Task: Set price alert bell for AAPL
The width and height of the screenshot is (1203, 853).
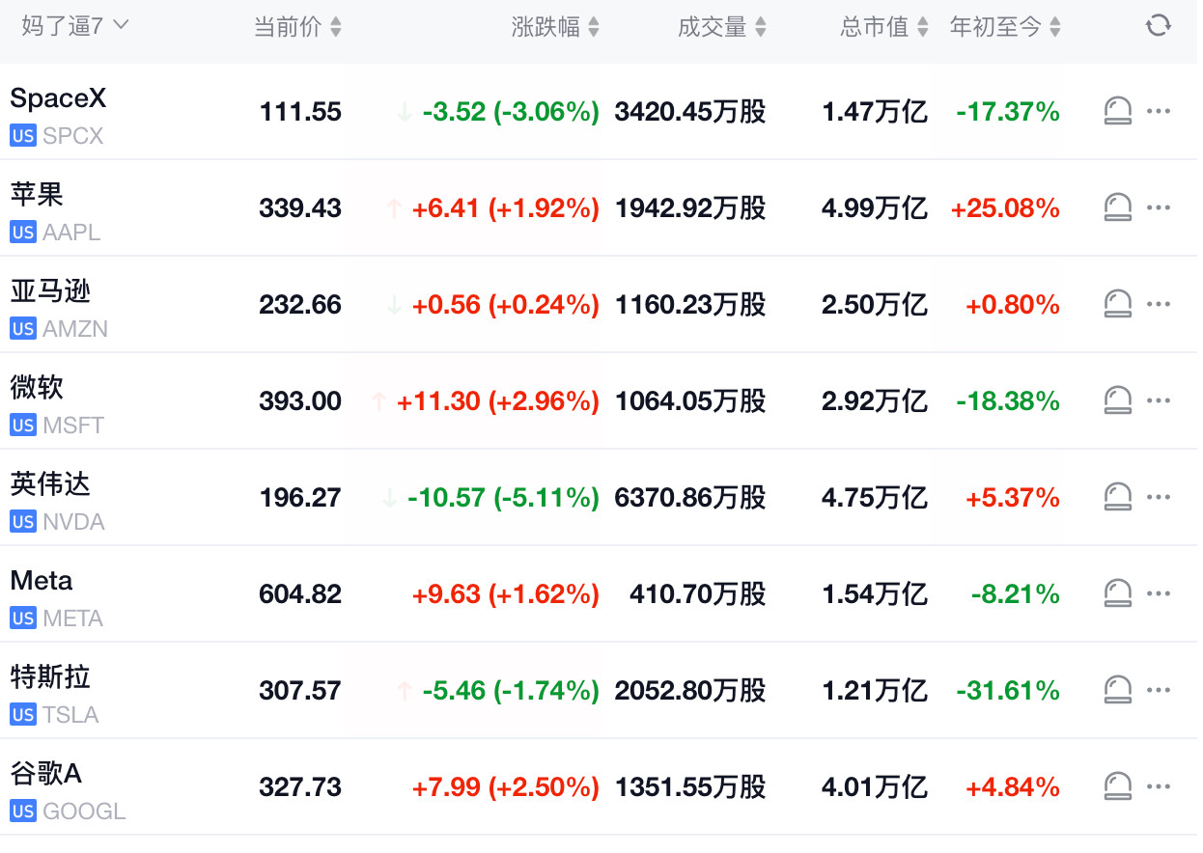Action: point(1117,208)
